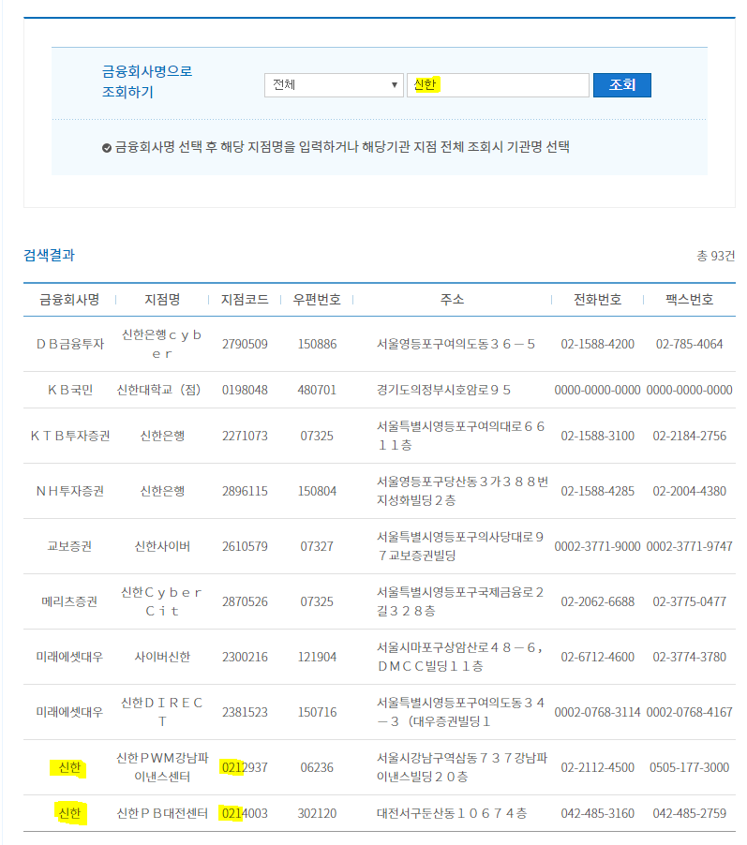Click phone number 02-2062-6688

[x=598, y=601]
